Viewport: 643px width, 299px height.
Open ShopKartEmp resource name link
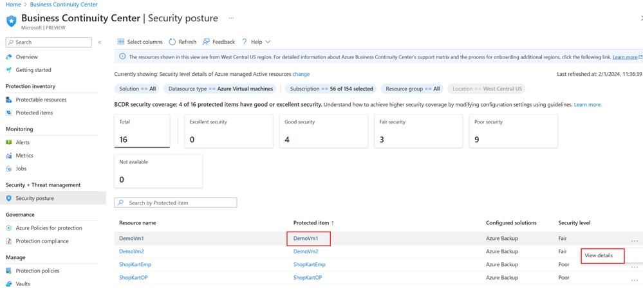coord(135,264)
